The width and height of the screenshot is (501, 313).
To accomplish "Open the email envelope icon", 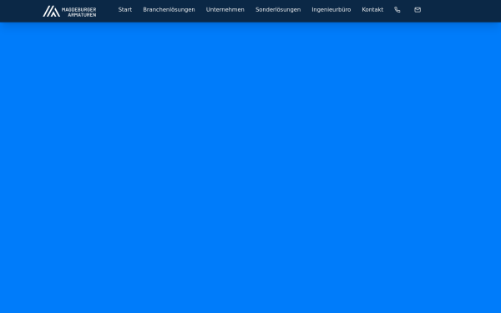I will pos(417,10).
